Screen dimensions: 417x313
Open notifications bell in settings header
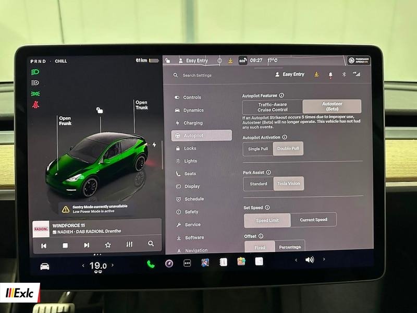pos(330,75)
